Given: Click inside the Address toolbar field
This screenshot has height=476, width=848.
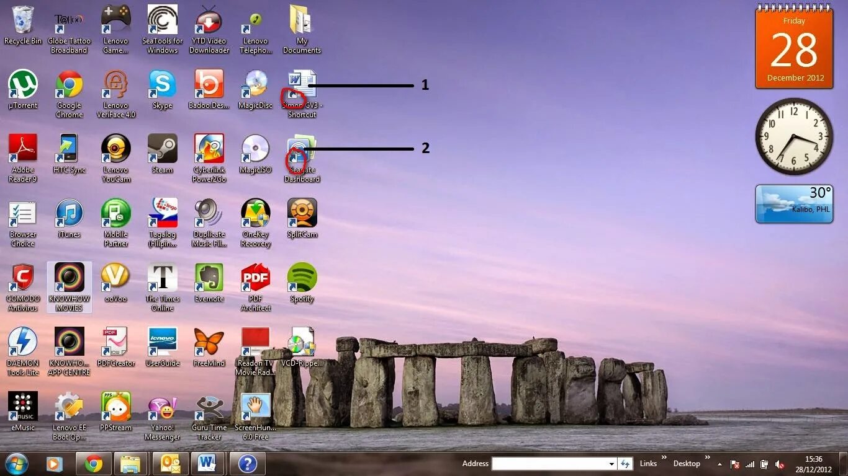Looking at the screenshot, I should (x=549, y=464).
